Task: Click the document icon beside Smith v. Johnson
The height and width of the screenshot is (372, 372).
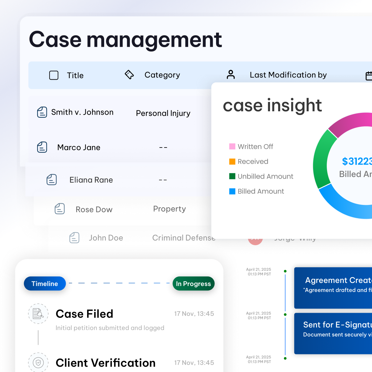Action: click(x=42, y=112)
